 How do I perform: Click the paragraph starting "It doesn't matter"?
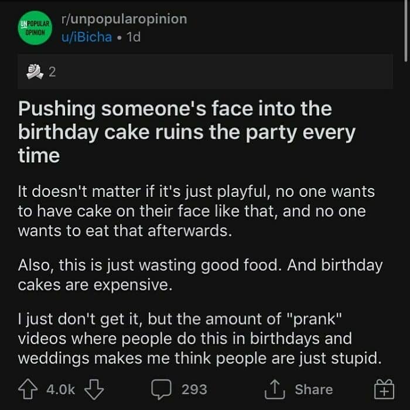pos(196,211)
